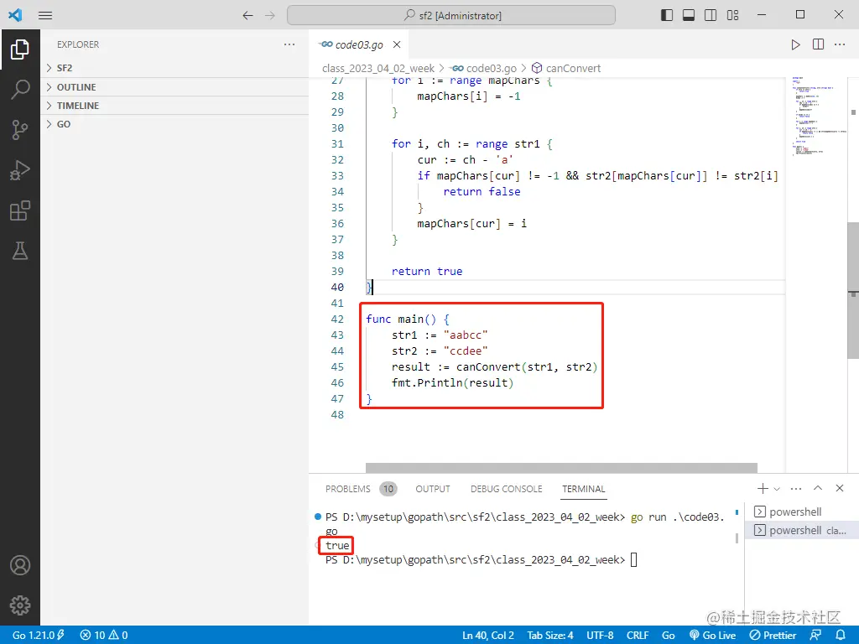
Task: Click the code minimap preview
Action: 819,117
